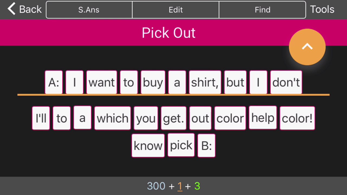Remove placed "don't" tile from sentence
This screenshot has width=347, height=195.
pos(286,82)
